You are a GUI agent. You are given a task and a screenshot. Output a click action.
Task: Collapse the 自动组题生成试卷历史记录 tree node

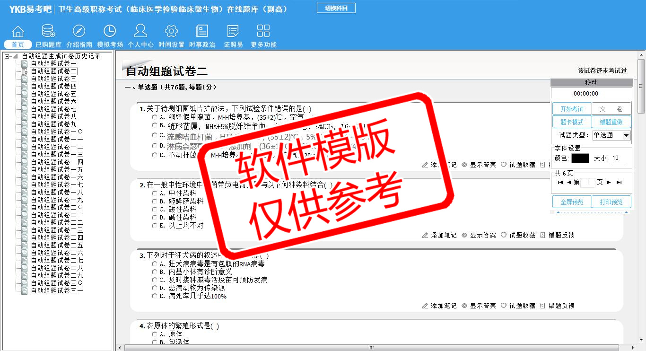(7, 56)
